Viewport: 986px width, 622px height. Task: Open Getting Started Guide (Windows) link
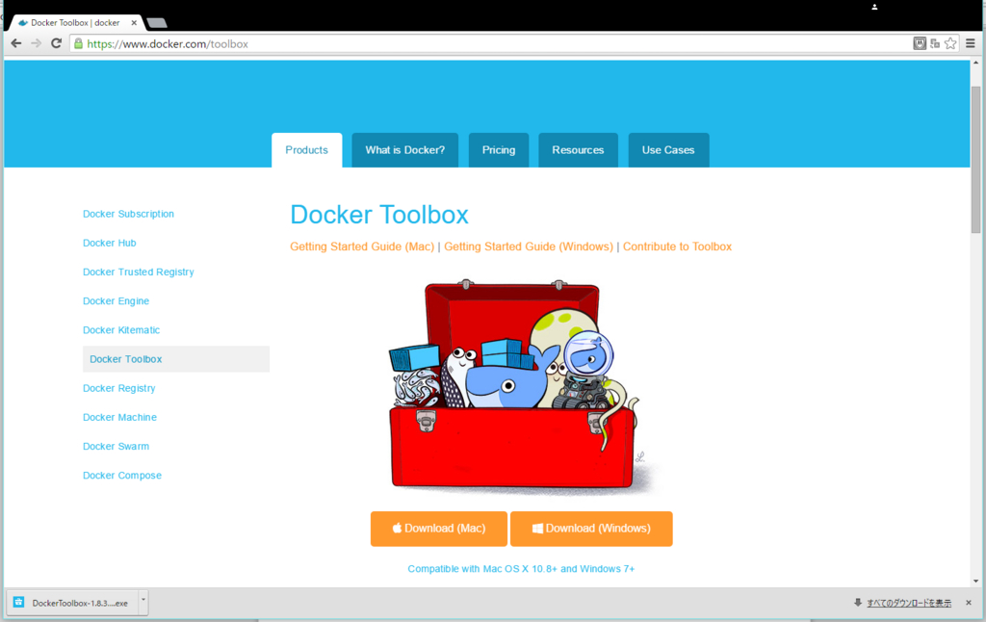click(x=529, y=246)
